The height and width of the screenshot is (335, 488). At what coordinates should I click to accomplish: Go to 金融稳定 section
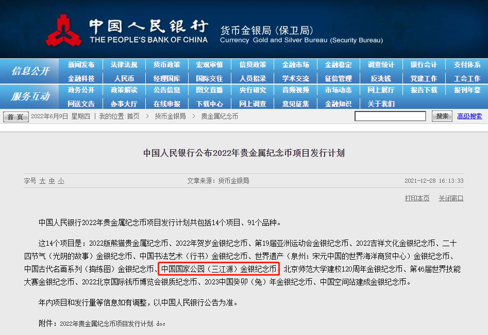[x=338, y=65]
